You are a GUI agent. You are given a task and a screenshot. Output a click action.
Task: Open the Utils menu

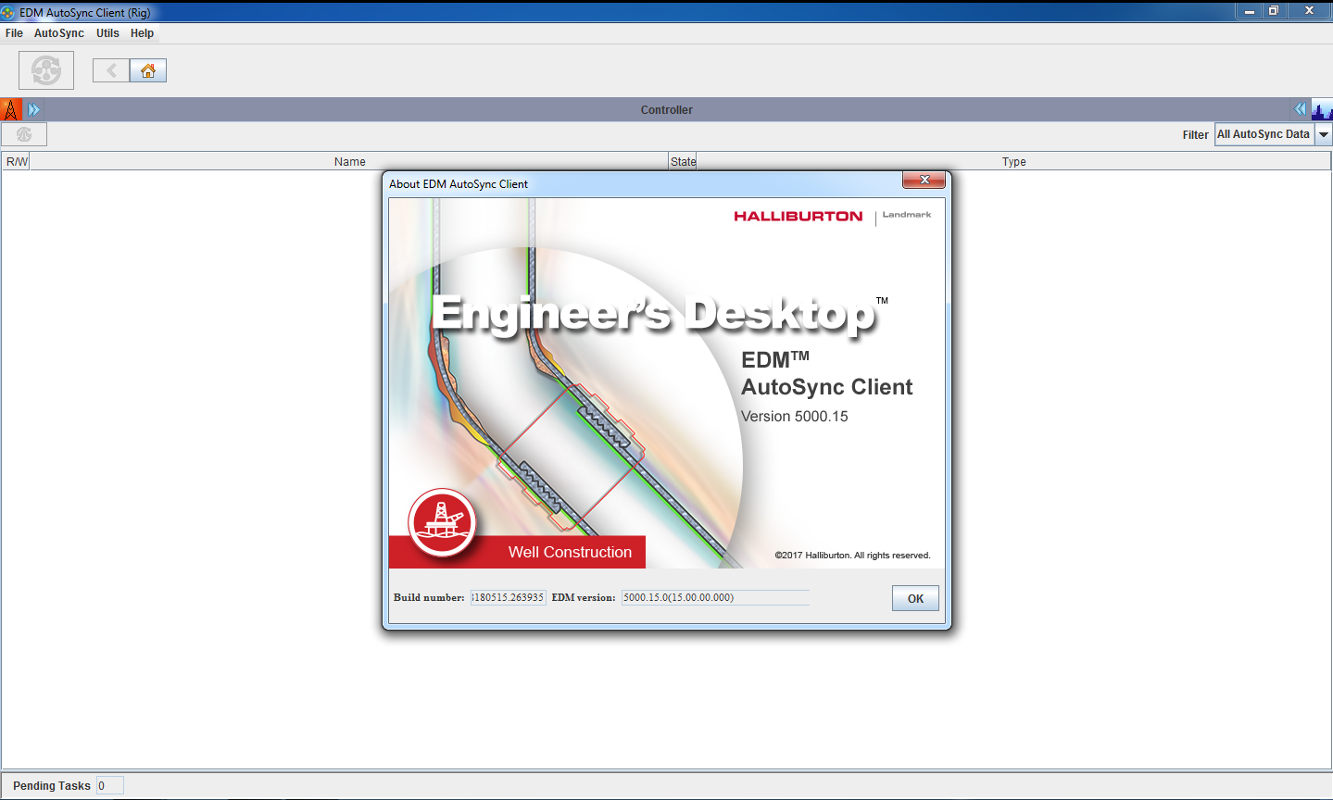tap(107, 33)
